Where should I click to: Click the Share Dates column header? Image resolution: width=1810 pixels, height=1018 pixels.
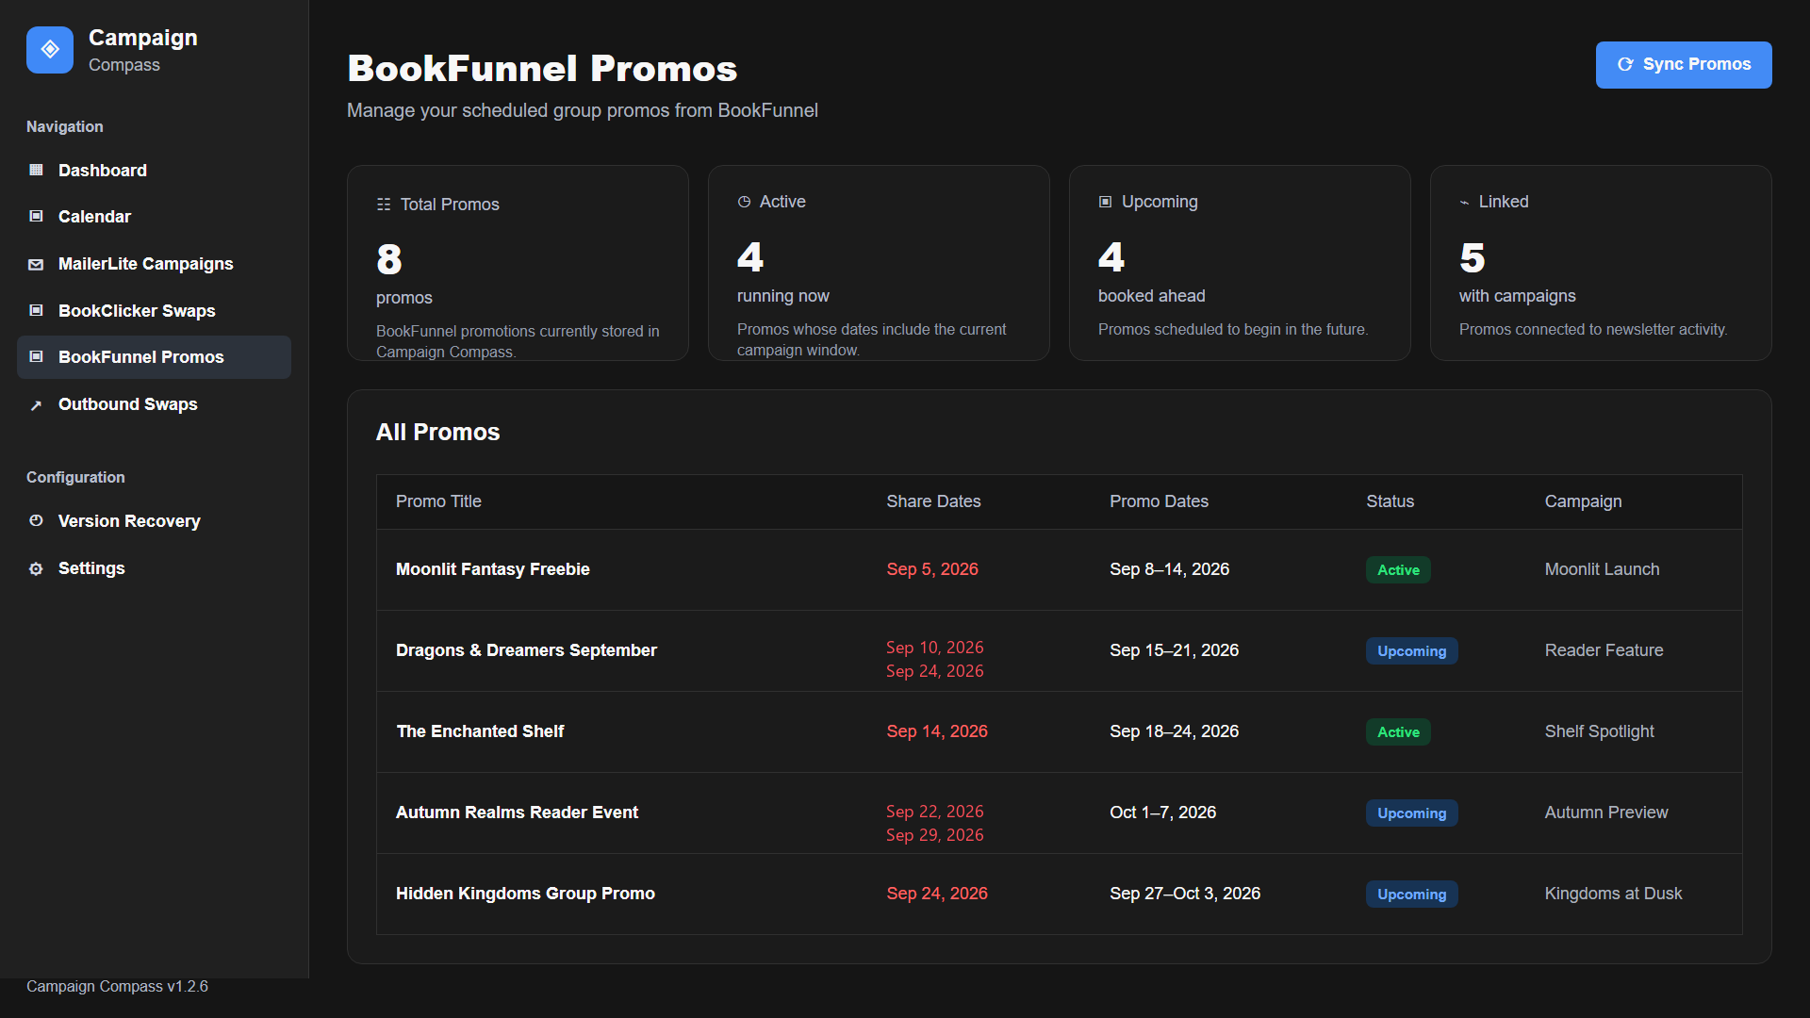(933, 501)
